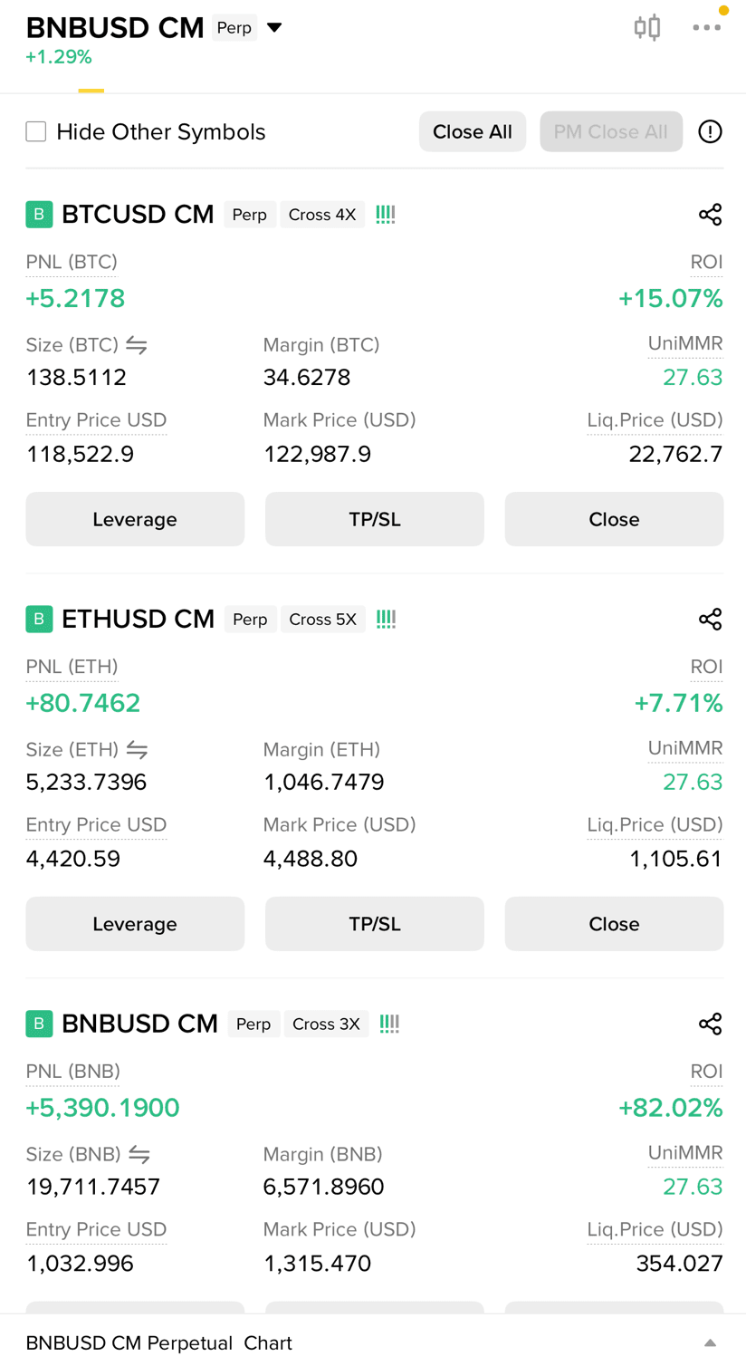746x1366 pixels.
Task: Adjust Leverage for the ETHUSD position
Action: (x=135, y=924)
